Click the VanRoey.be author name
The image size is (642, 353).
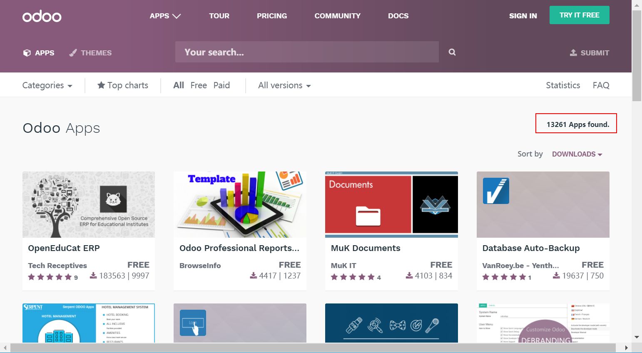click(520, 266)
